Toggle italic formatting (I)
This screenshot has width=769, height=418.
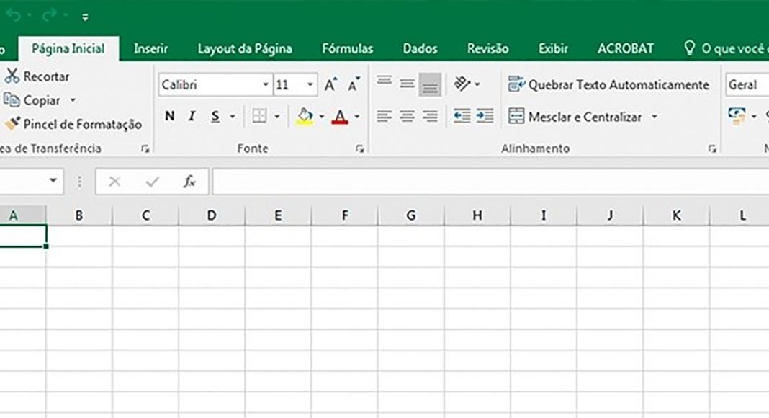[192, 116]
